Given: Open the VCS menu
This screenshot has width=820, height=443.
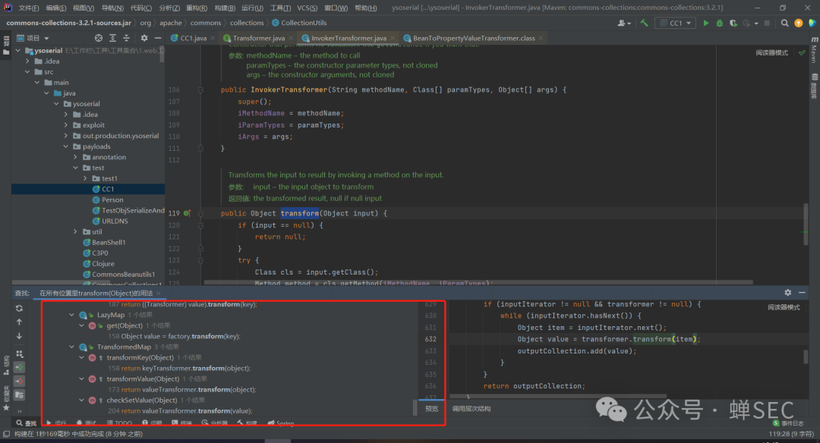Looking at the screenshot, I should coord(307,8).
